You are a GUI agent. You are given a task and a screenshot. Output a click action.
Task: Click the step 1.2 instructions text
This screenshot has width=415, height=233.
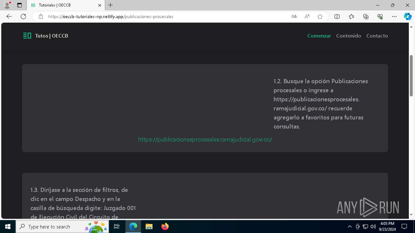321,104
